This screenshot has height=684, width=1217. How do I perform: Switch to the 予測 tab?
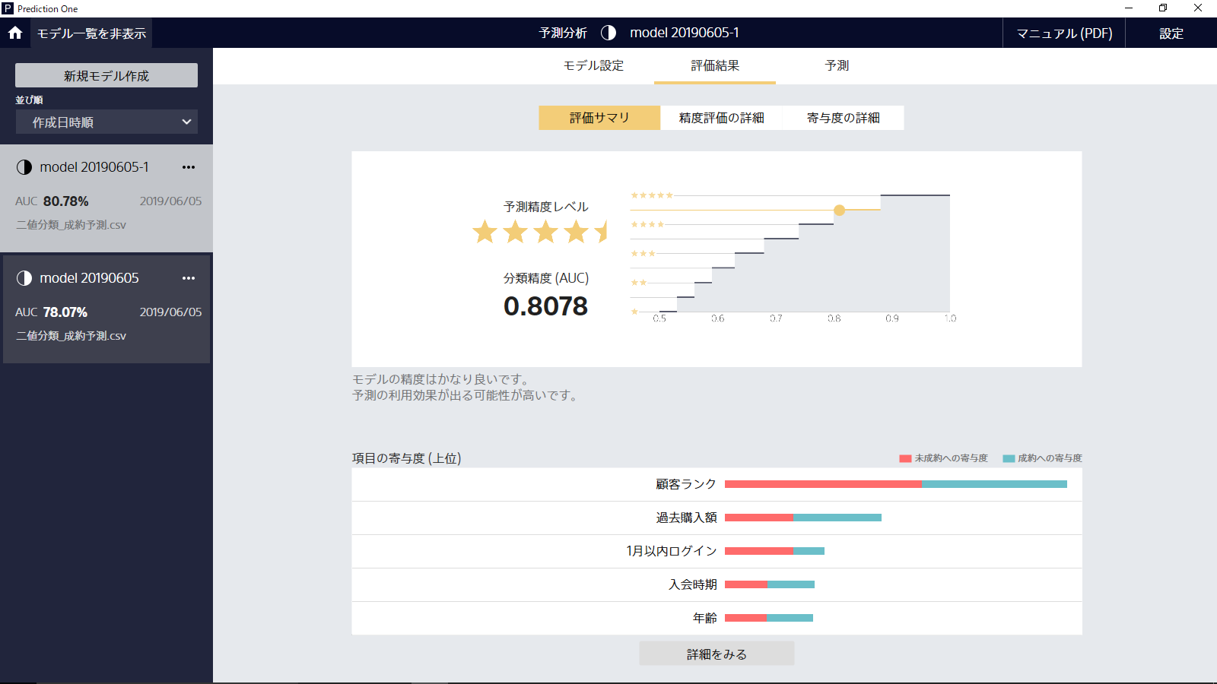point(837,66)
